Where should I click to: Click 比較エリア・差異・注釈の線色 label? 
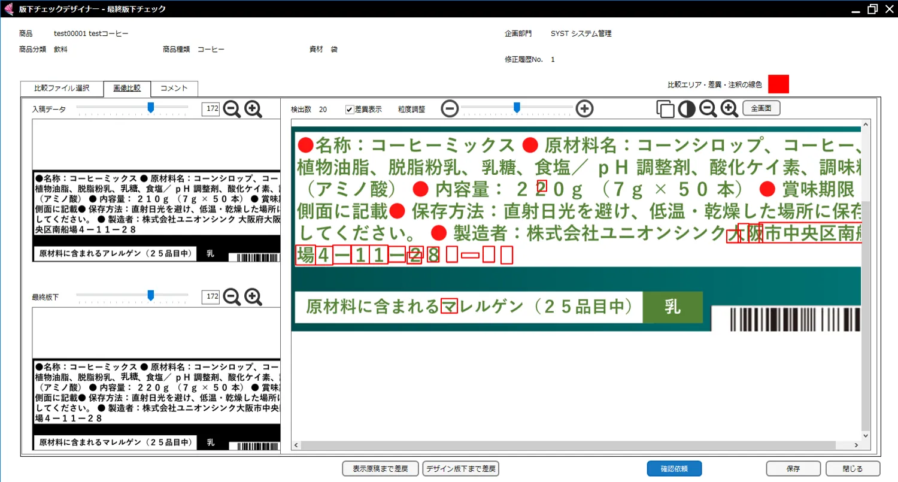click(714, 85)
